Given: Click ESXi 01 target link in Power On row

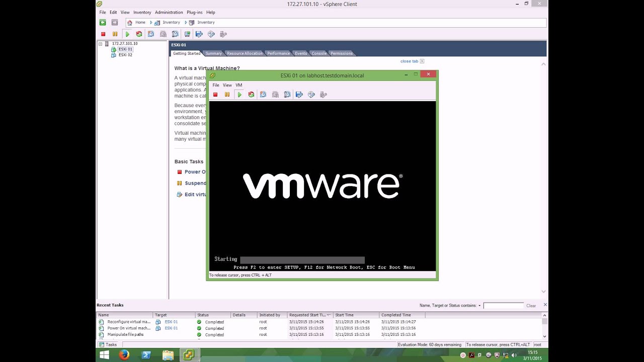Looking at the screenshot, I should (x=171, y=328).
